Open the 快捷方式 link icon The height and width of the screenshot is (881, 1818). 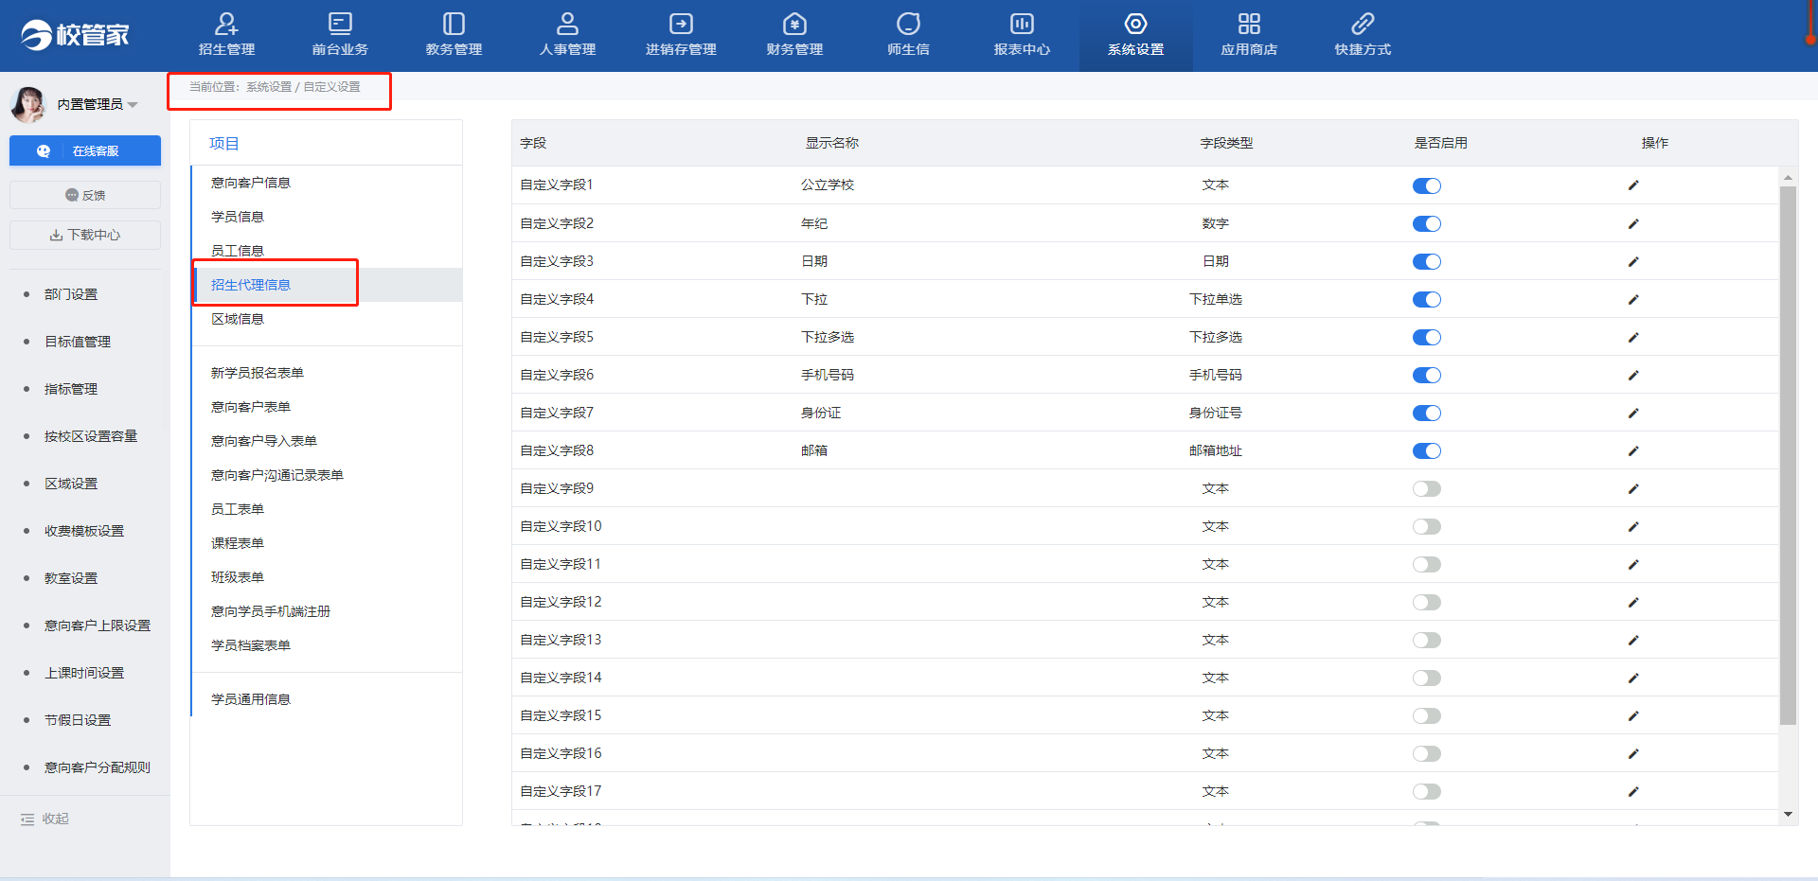click(x=1363, y=25)
